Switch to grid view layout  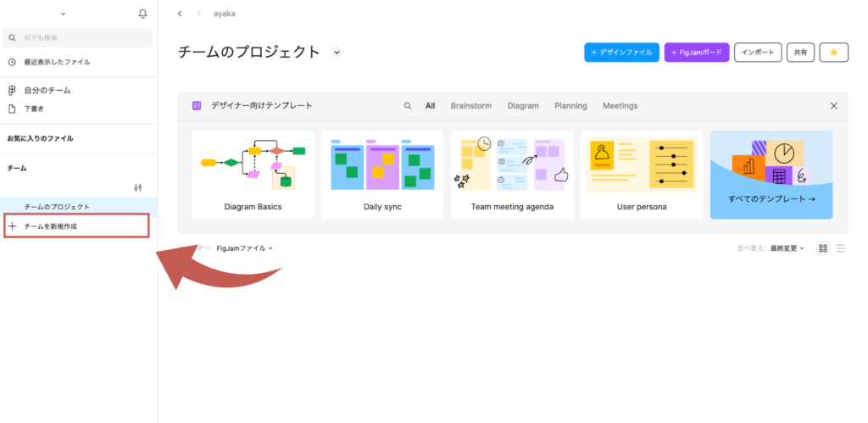click(x=822, y=248)
